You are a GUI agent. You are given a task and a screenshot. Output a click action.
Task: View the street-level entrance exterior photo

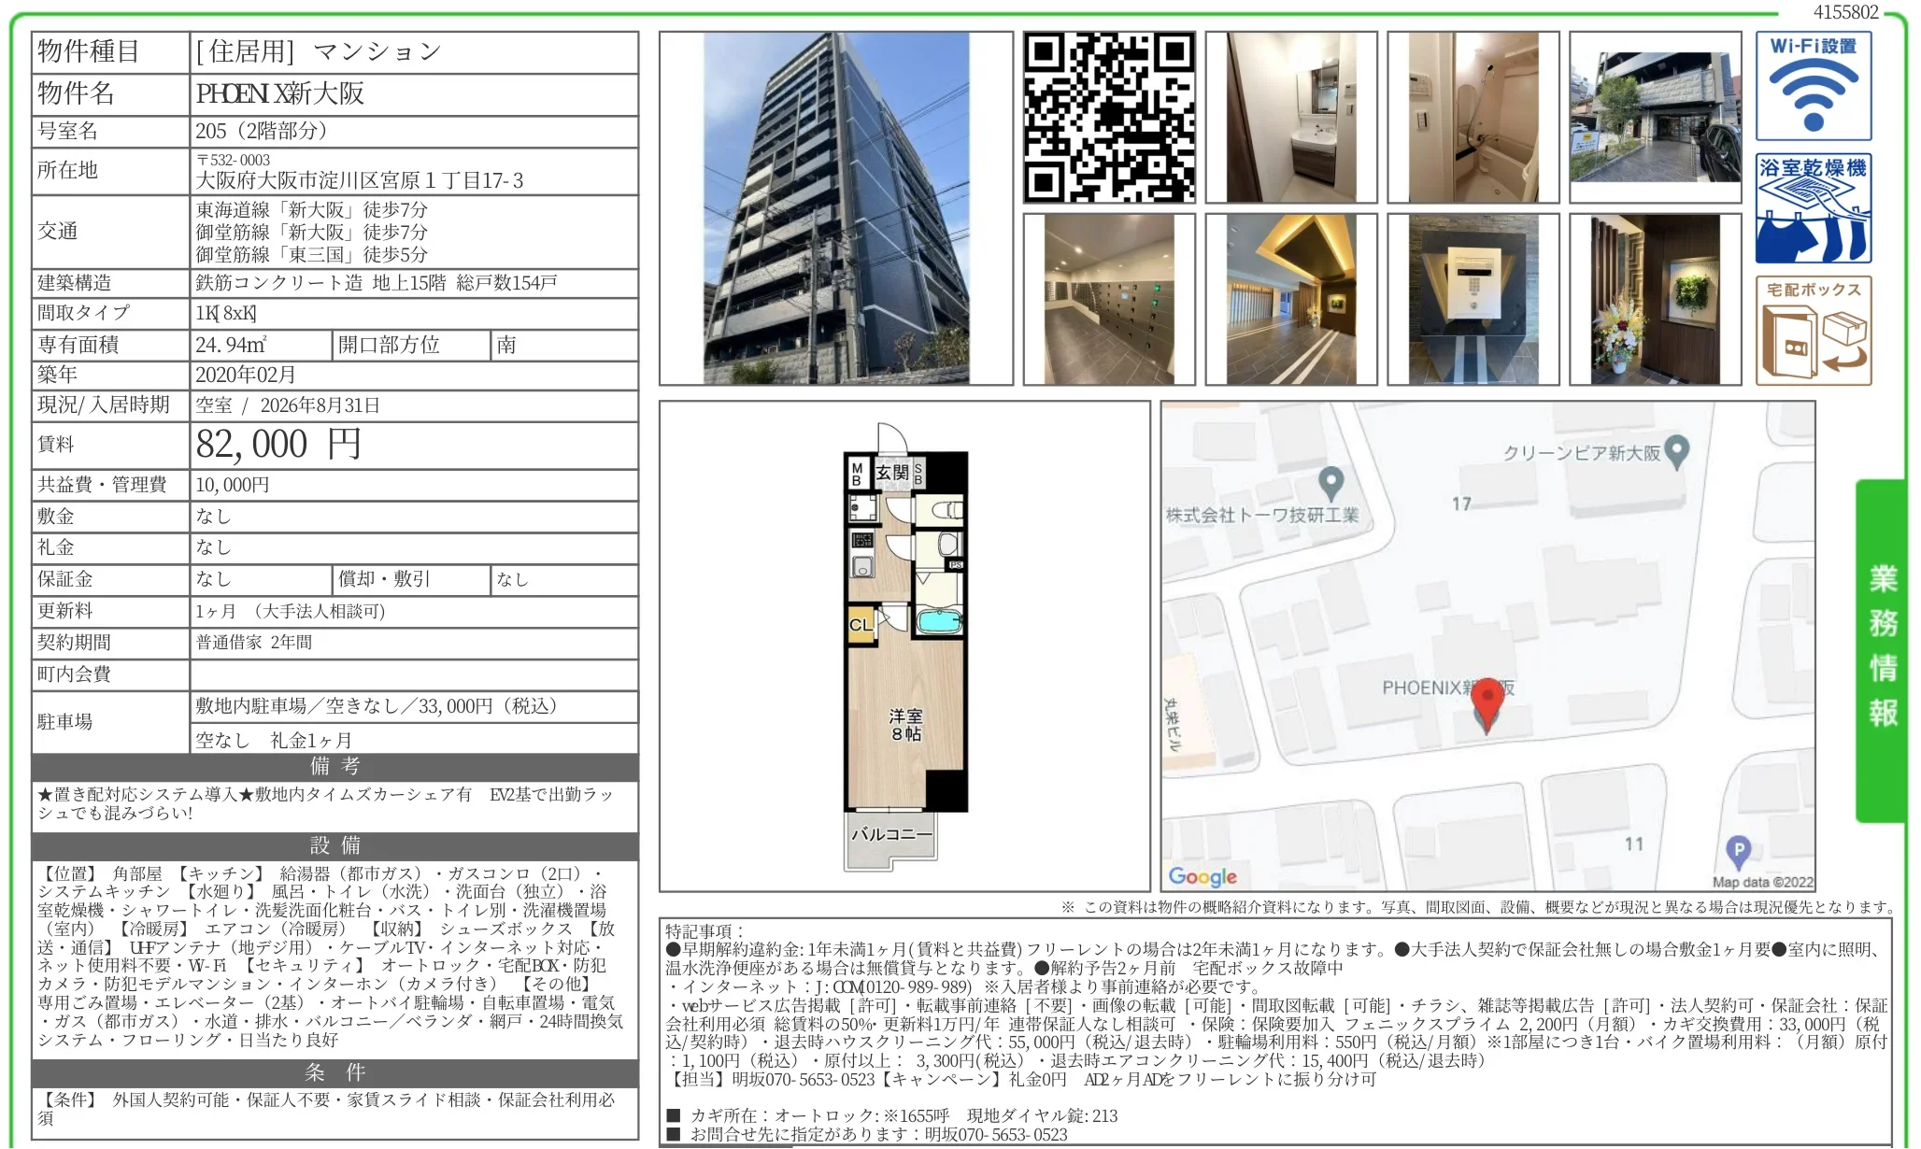(1656, 117)
